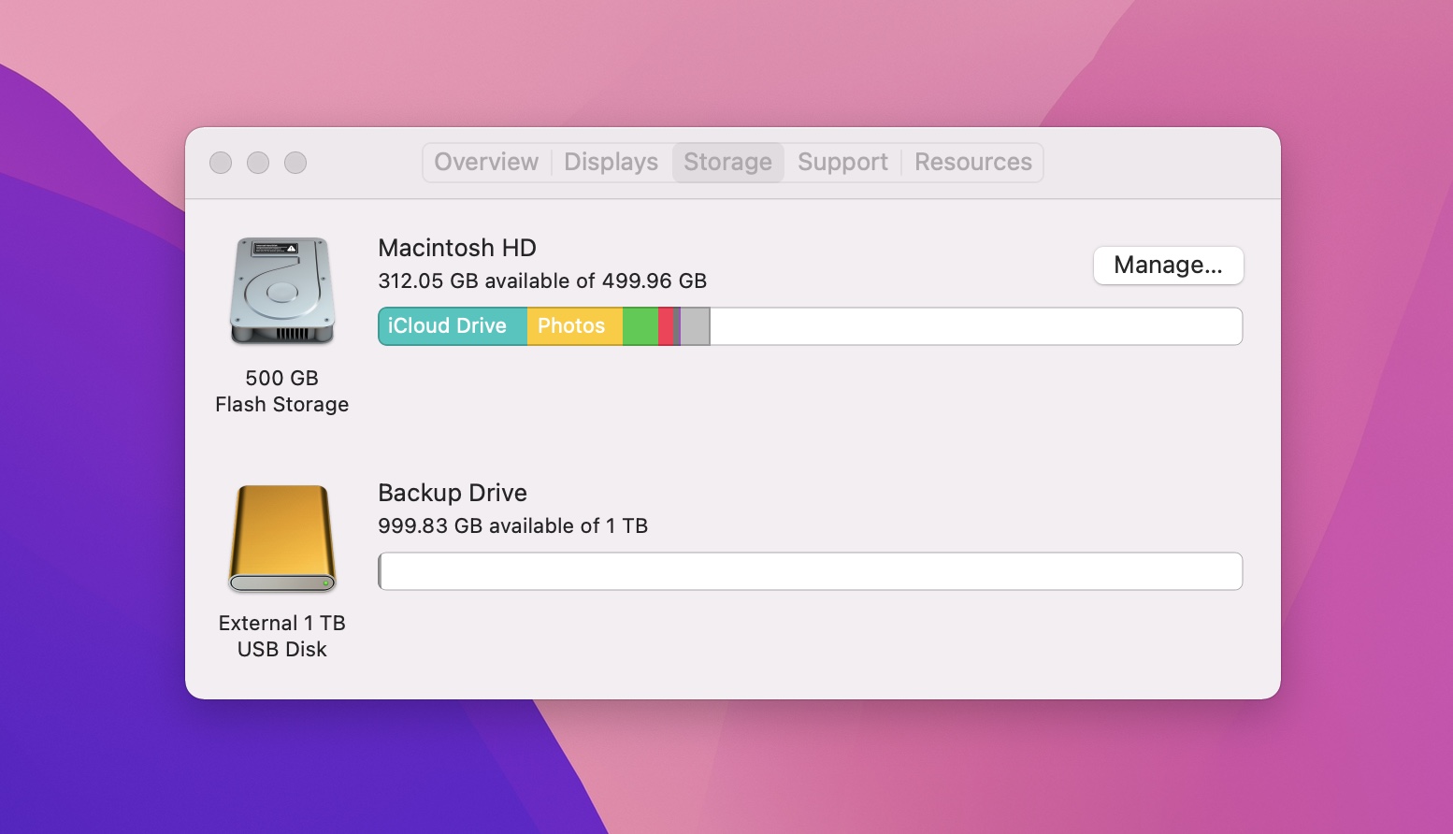This screenshot has height=834, width=1453.
Task: Click the window zoom button
Action: (x=295, y=163)
